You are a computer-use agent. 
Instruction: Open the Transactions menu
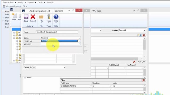[8, 2]
